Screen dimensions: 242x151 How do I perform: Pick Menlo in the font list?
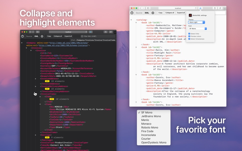point(145,120)
